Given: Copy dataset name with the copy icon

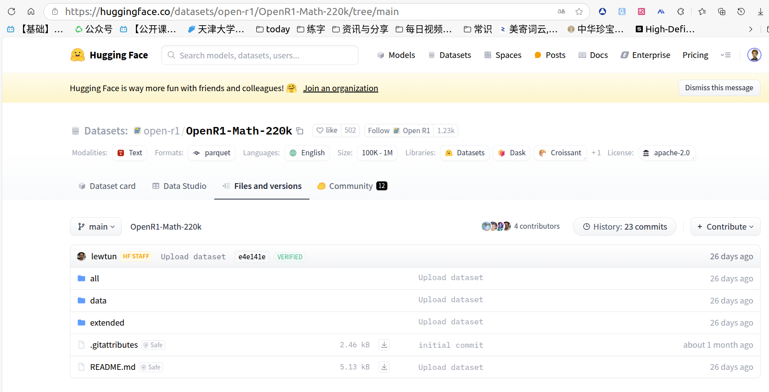Looking at the screenshot, I should 300,131.
